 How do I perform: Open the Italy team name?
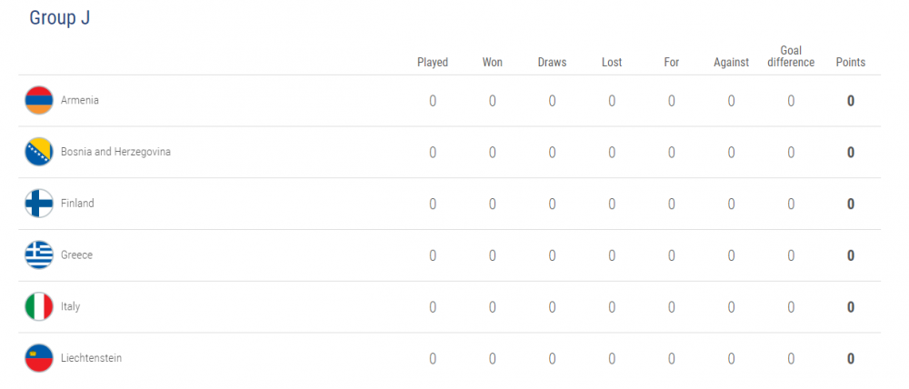pyautogui.click(x=71, y=306)
